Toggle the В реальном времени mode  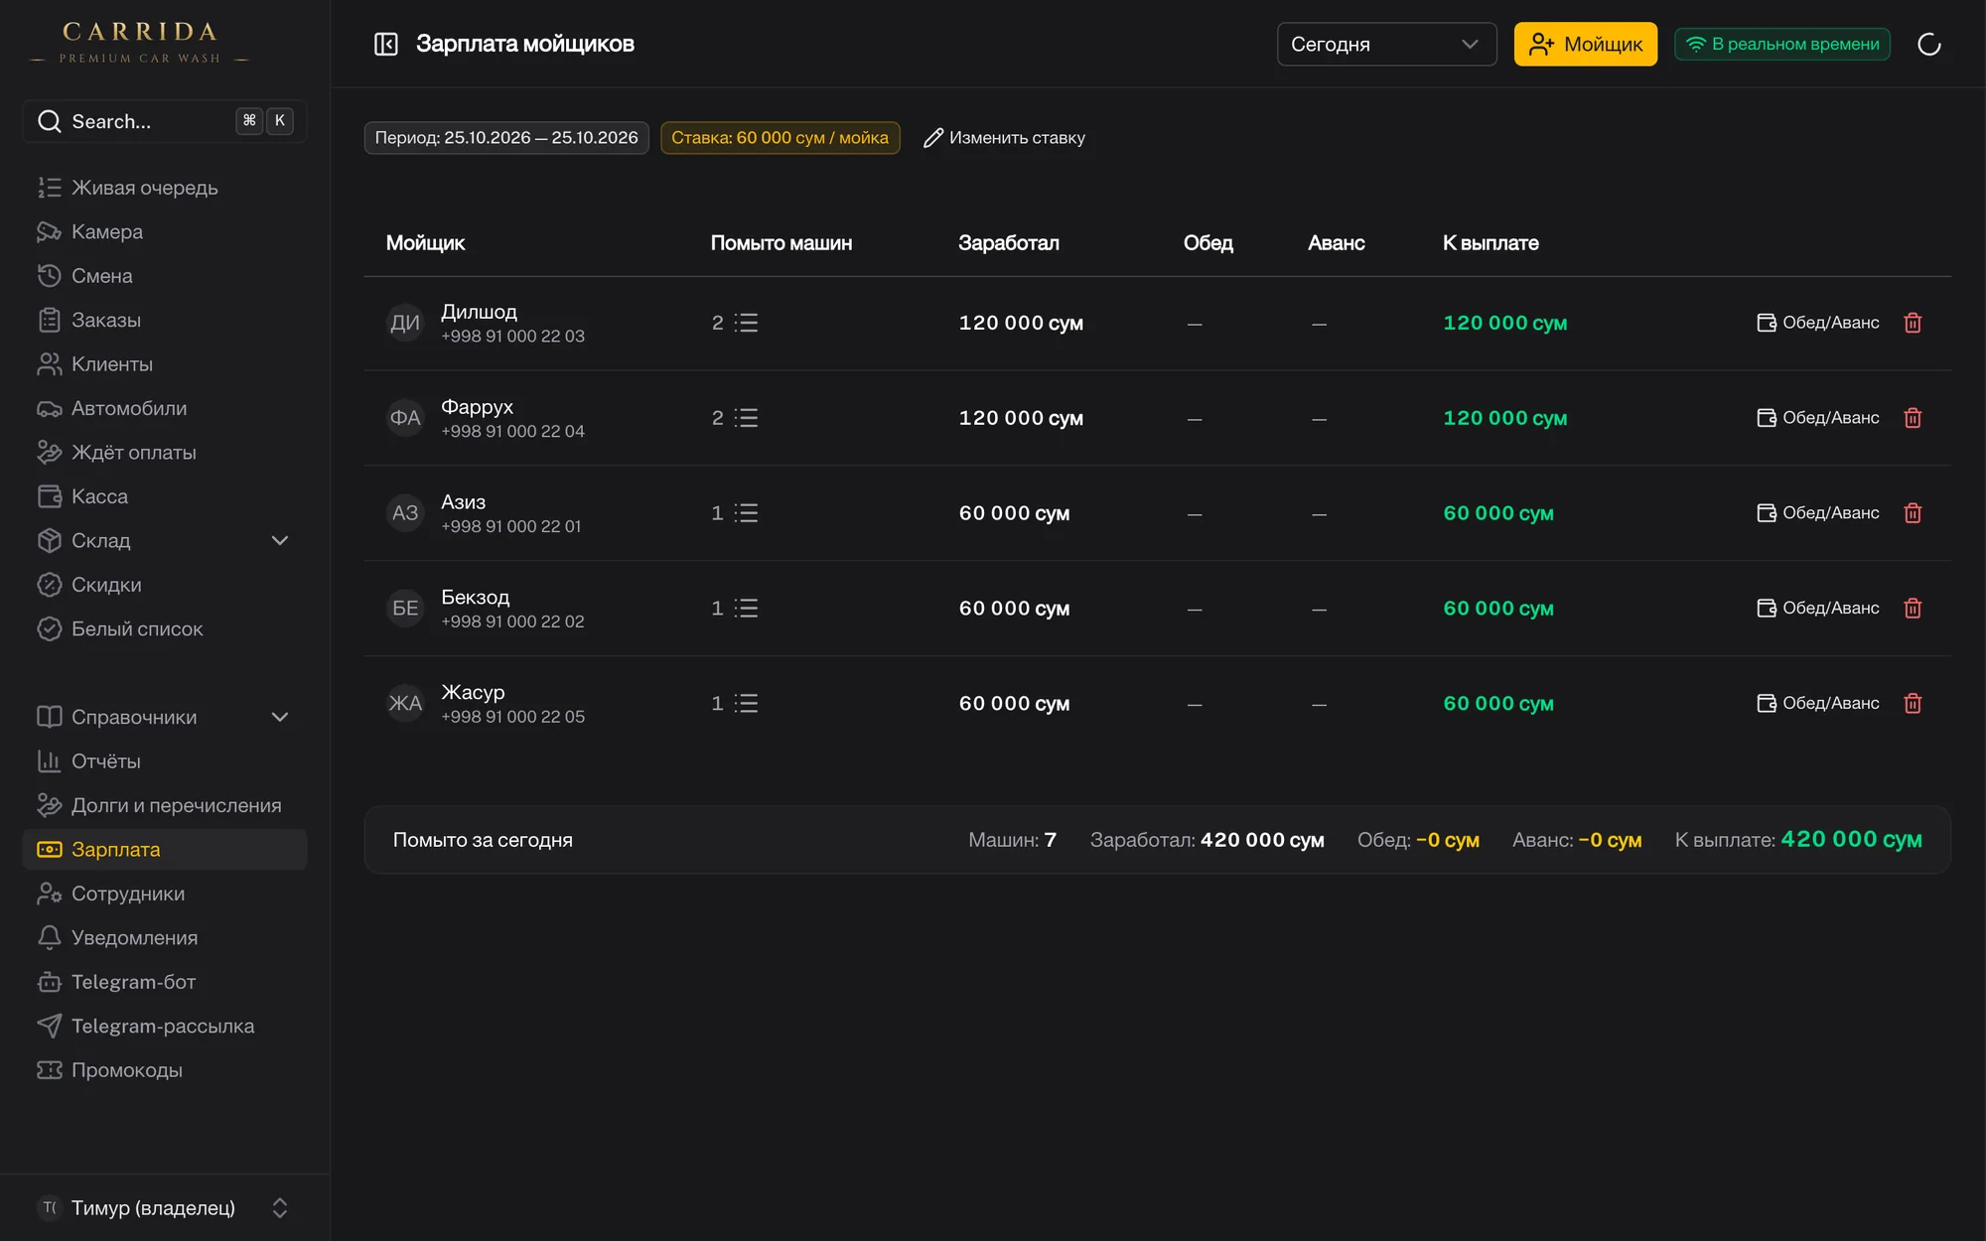click(x=1782, y=44)
